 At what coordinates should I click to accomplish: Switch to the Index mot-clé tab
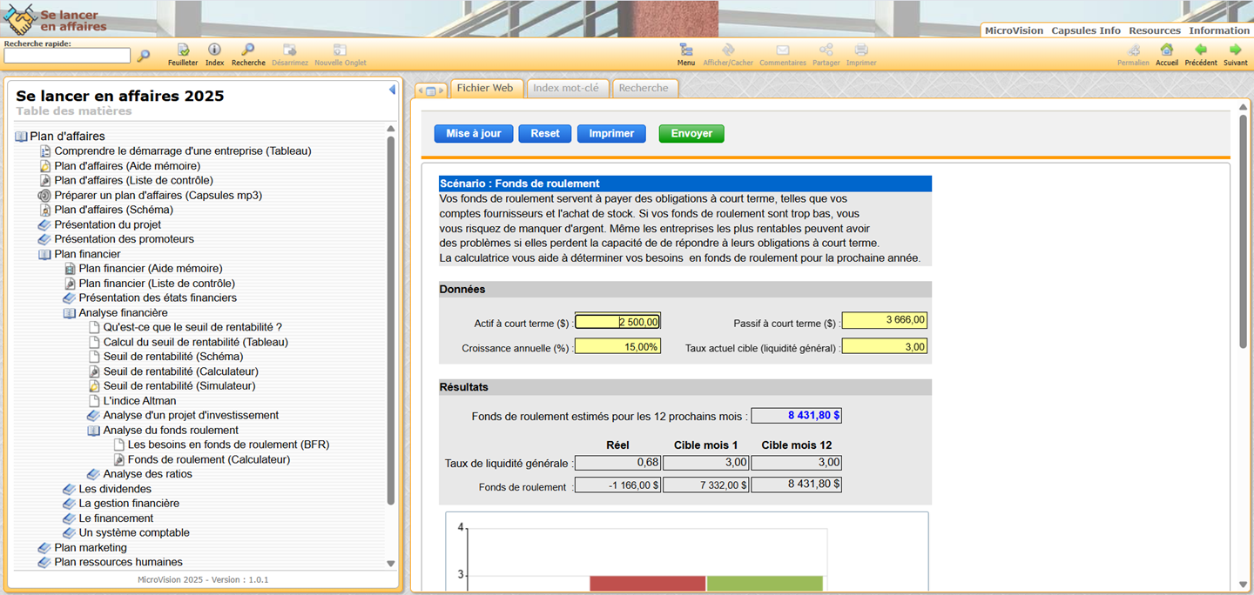(566, 88)
